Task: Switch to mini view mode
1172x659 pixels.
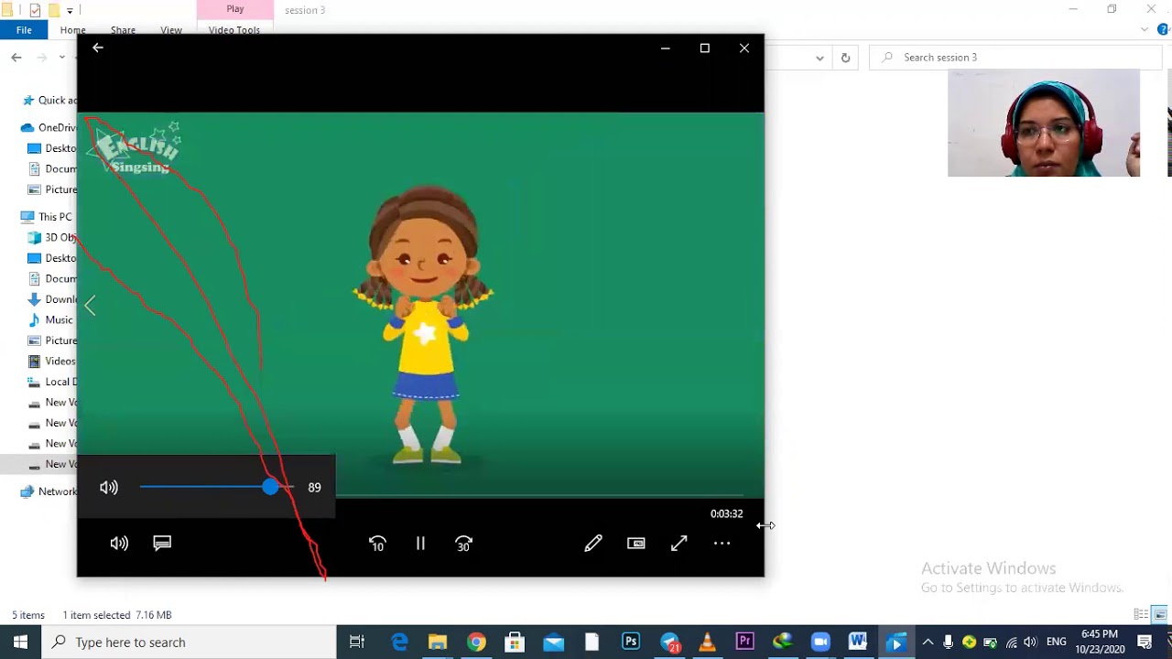Action: 636,544
